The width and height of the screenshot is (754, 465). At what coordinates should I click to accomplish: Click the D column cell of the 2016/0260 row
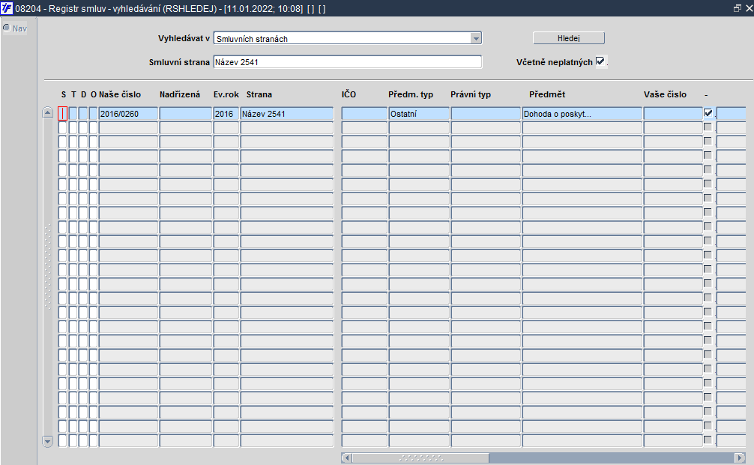point(83,114)
